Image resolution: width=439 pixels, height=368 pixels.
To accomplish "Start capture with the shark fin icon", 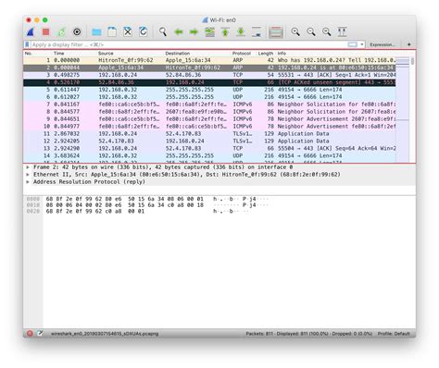I will (x=31, y=31).
